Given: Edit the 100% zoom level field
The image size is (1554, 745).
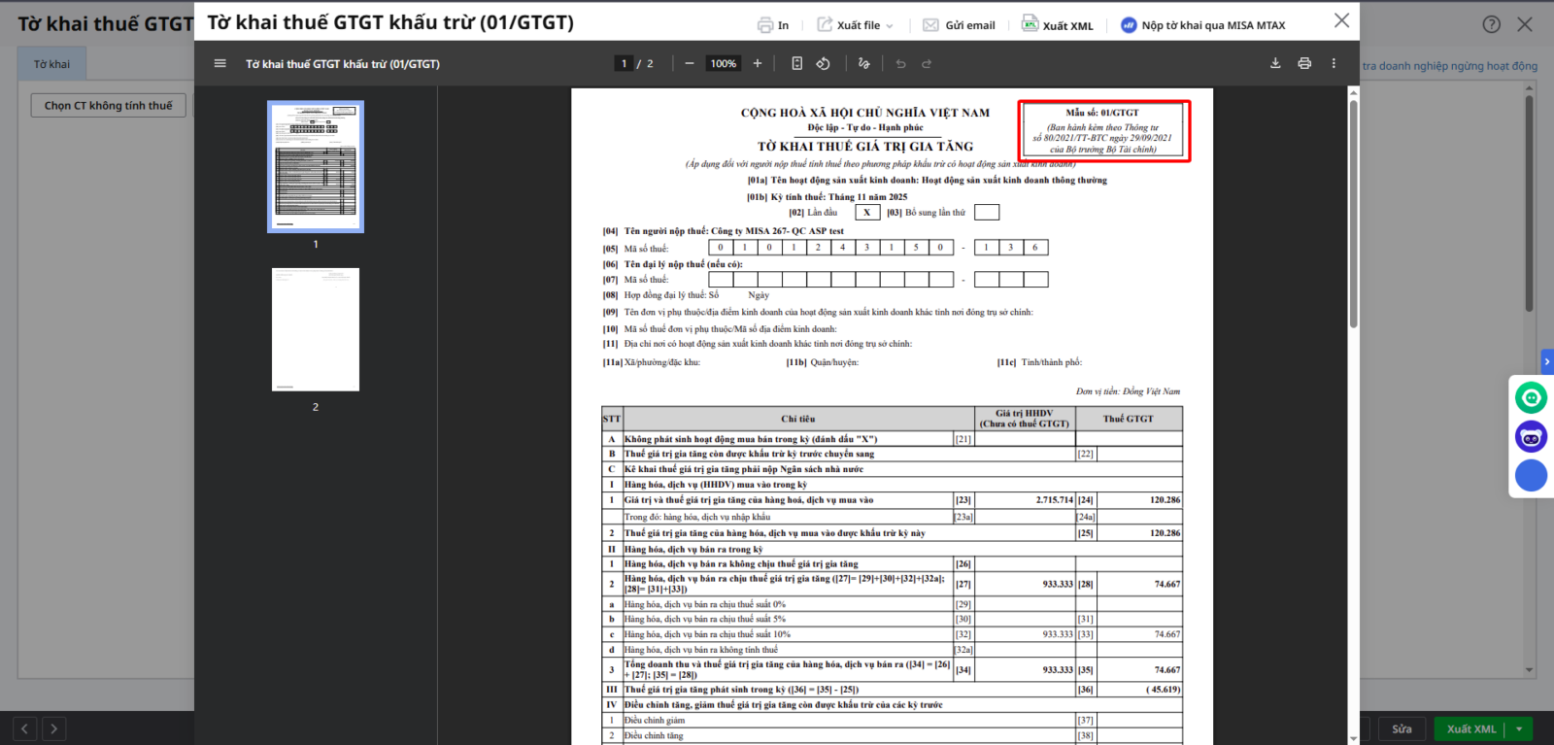Looking at the screenshot, I should pyautogui.click(x=723, y=64).
